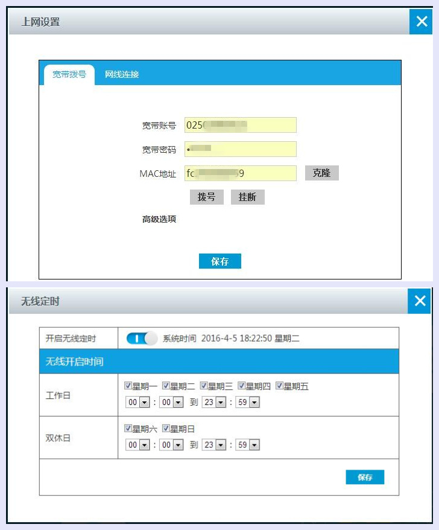Close the 上网设置 dialog
439x530 pixels.
pyautogui.click(x=421, y=22)
